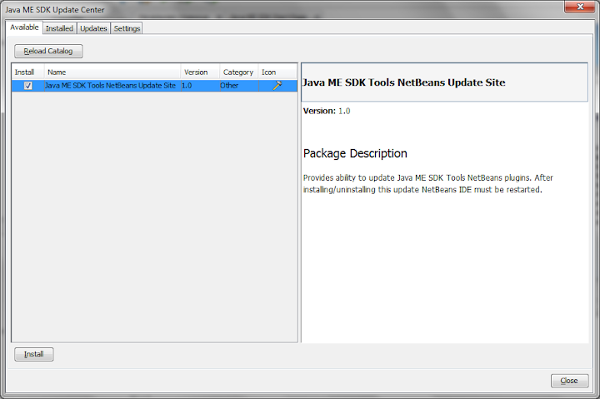Viewport: 600px width, 399px height.
Task: Click the Install button at the bottom
Action: [x=33, y=354]
